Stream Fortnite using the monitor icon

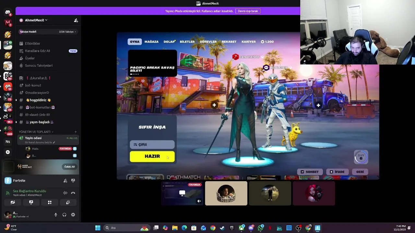pyautogui.click(x=73, y=181)
